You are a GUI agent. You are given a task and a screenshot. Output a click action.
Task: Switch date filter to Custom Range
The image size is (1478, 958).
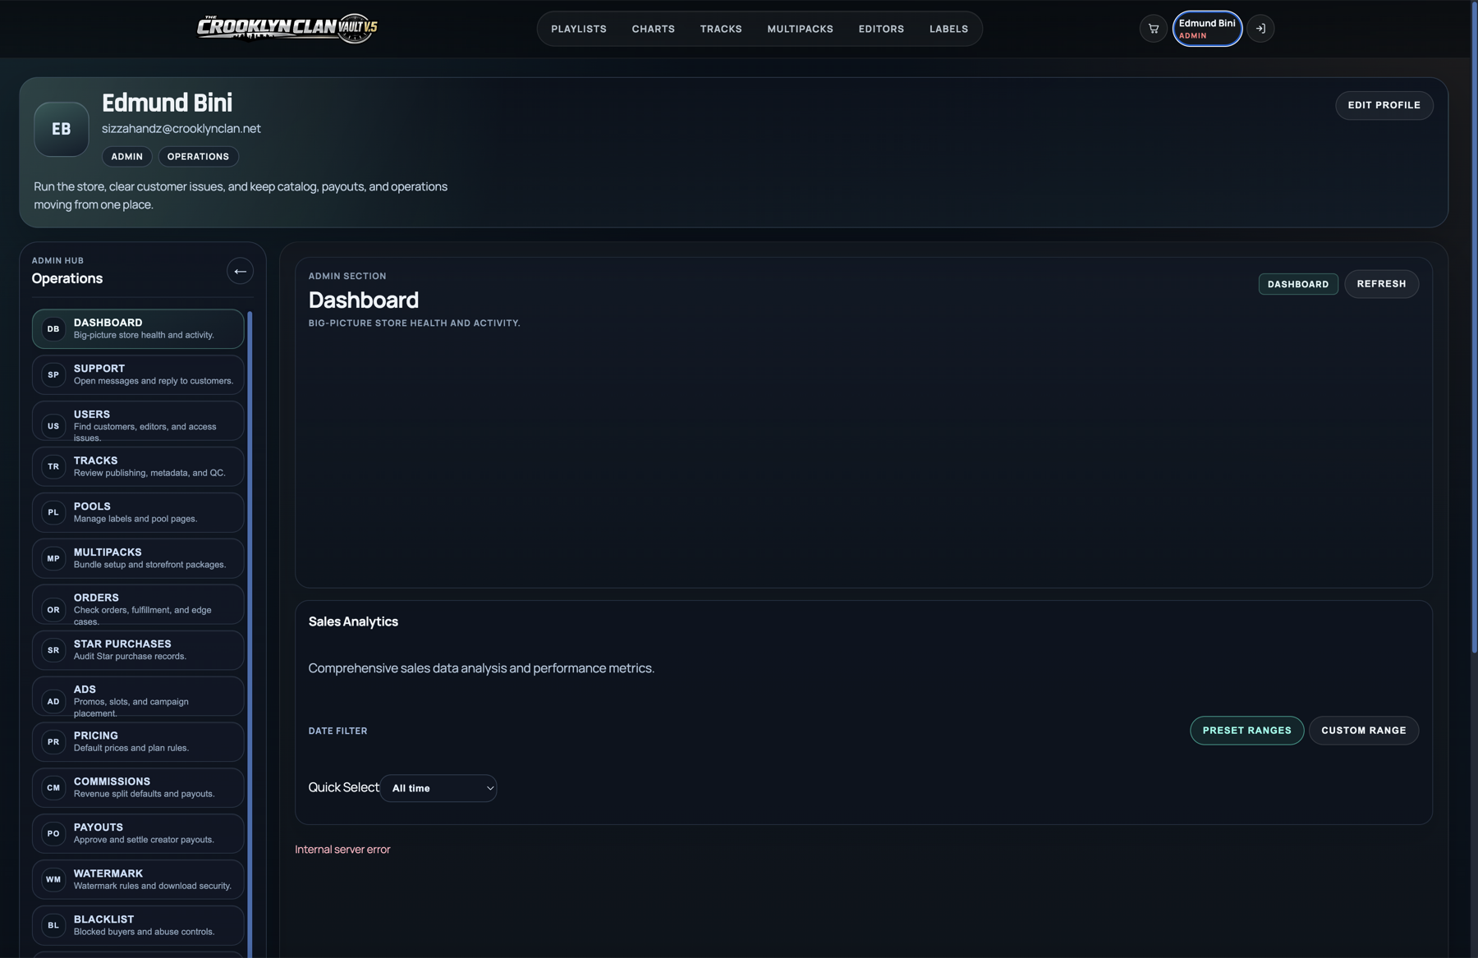1363,730
